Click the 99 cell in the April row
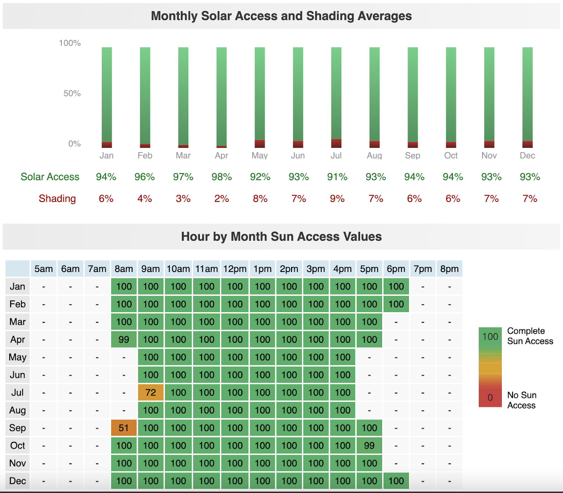Viewport: 563px width, 493px height. [x=124, y=340]
